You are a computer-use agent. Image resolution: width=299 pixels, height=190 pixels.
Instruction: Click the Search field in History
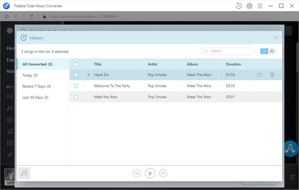click(228, 51)
